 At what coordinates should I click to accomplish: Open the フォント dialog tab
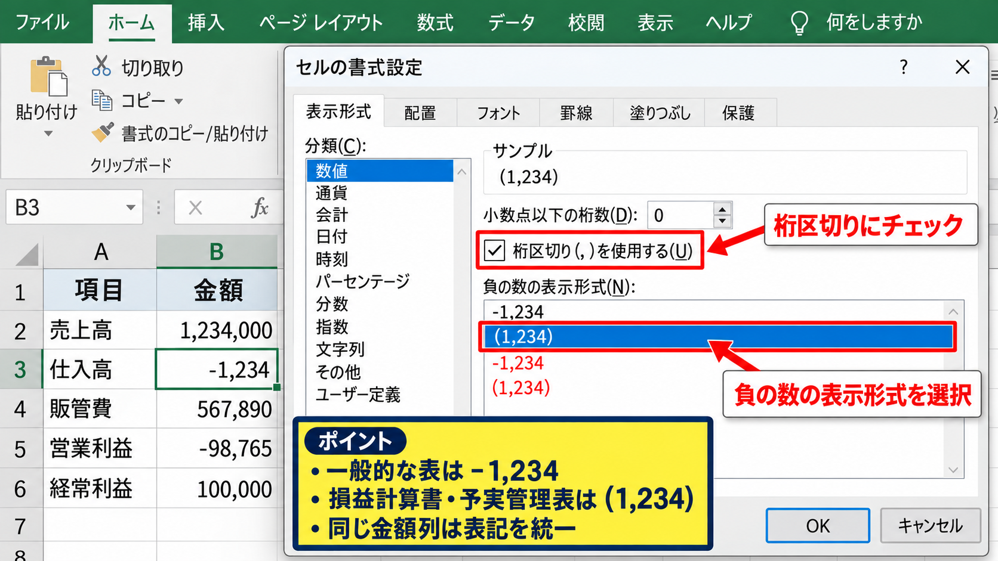(x=498, y=113)
